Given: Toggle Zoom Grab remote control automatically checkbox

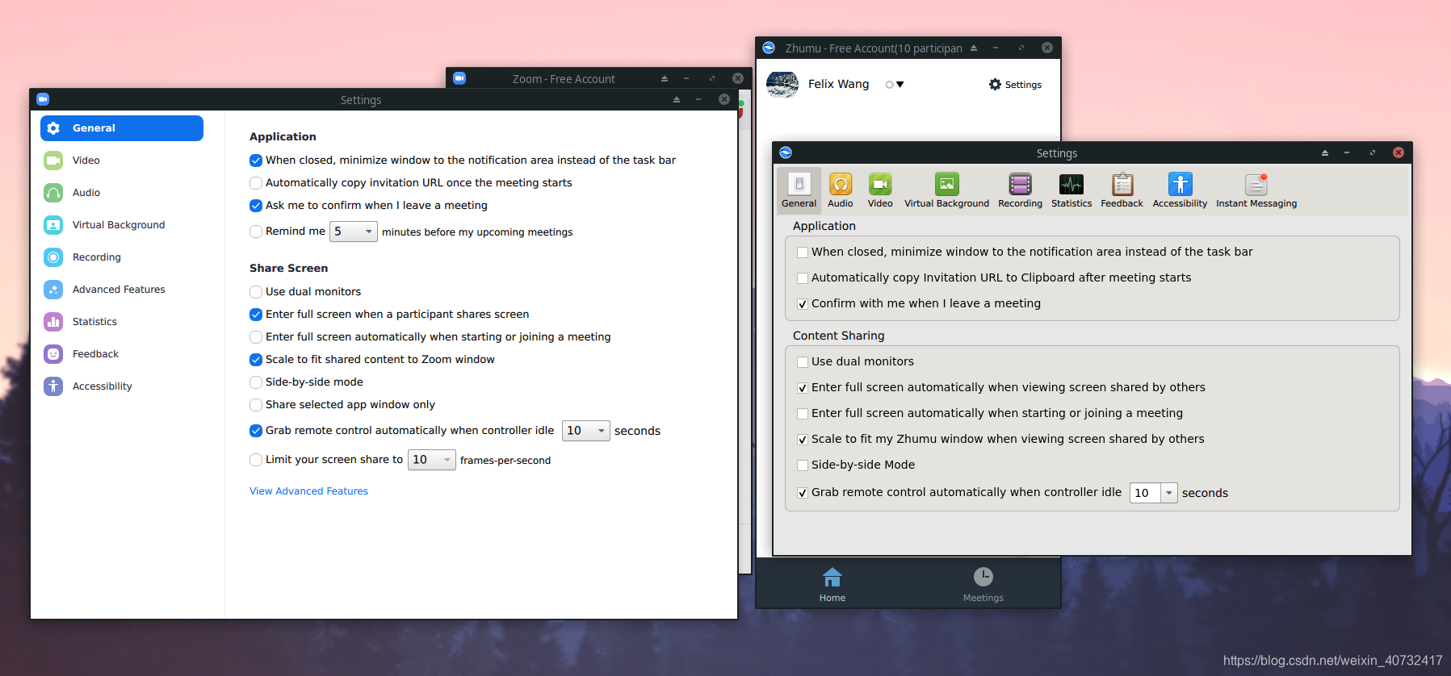Looking at the screenshot, I should (x=256, y=431).
